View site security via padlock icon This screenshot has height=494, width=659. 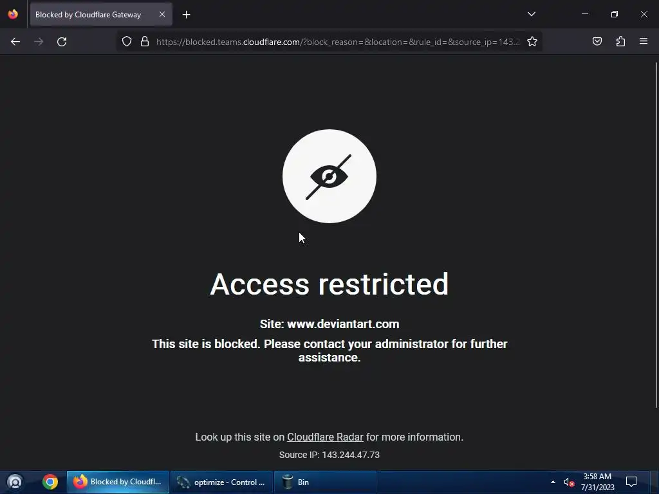point(145,42)
